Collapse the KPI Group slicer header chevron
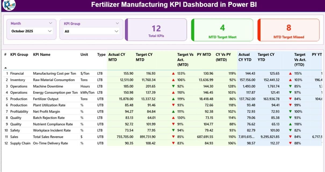 pyautogui.click(x=117, y=24)
